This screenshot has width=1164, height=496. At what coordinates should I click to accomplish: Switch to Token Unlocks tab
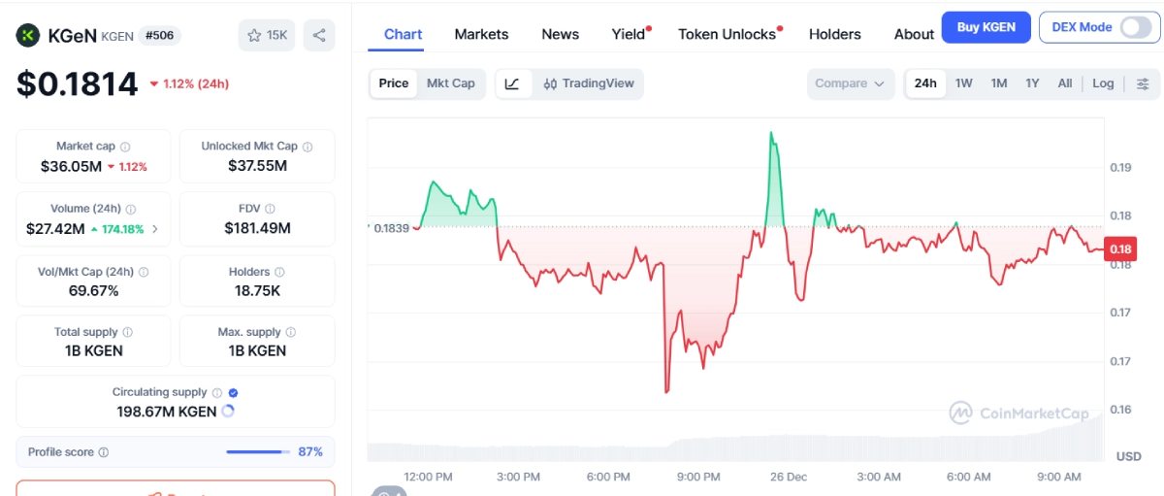click(x=727, y=34)
